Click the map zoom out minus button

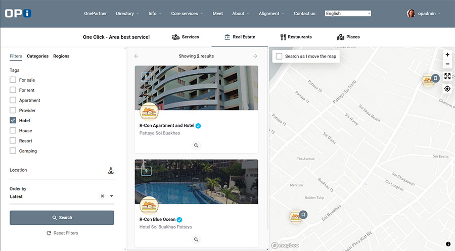[447, 64]
